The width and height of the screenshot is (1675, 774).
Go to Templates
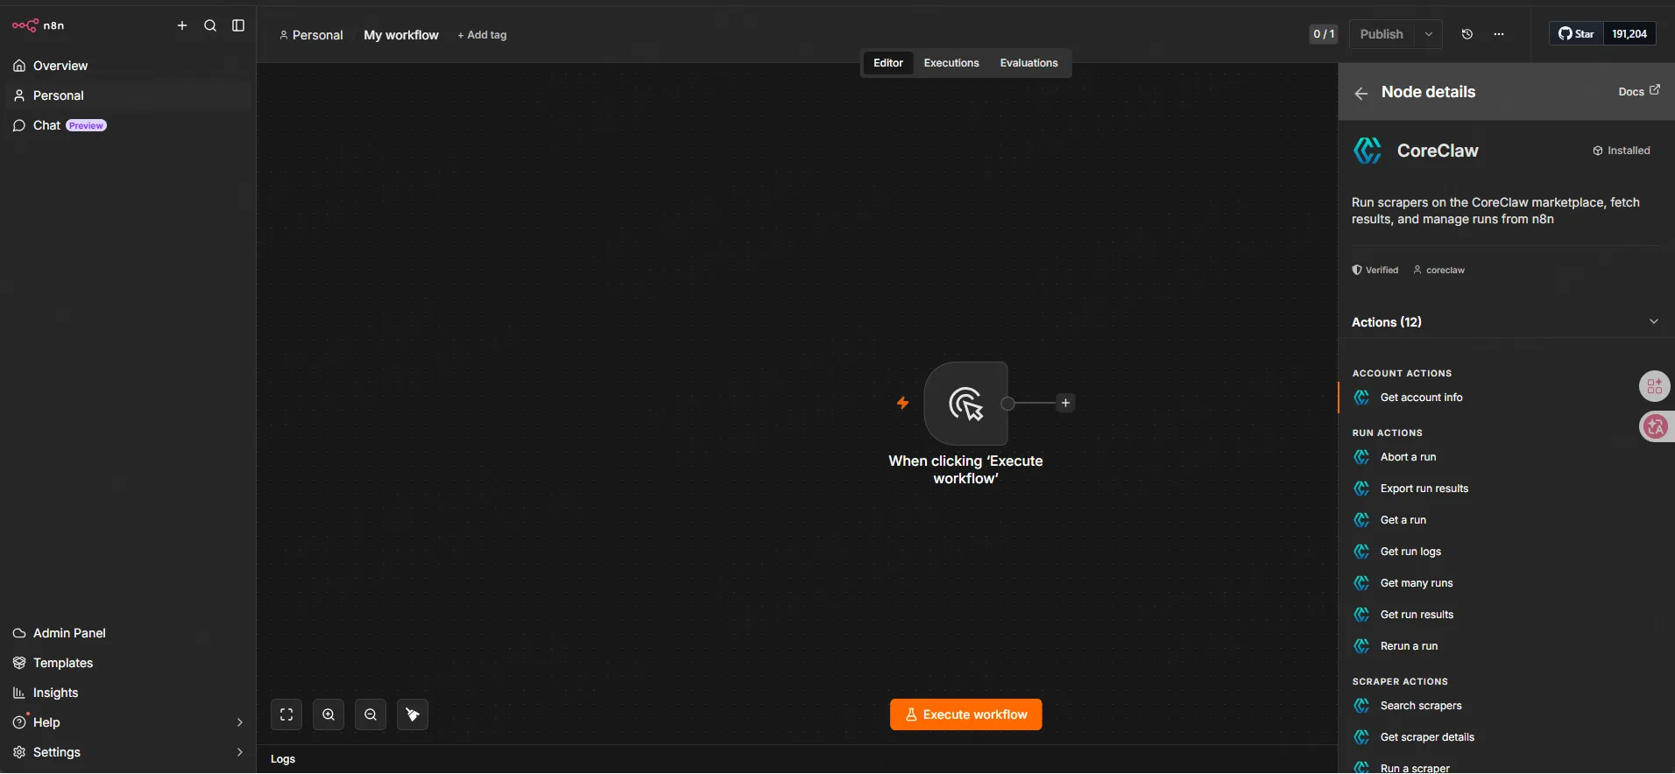click(129, 663)
